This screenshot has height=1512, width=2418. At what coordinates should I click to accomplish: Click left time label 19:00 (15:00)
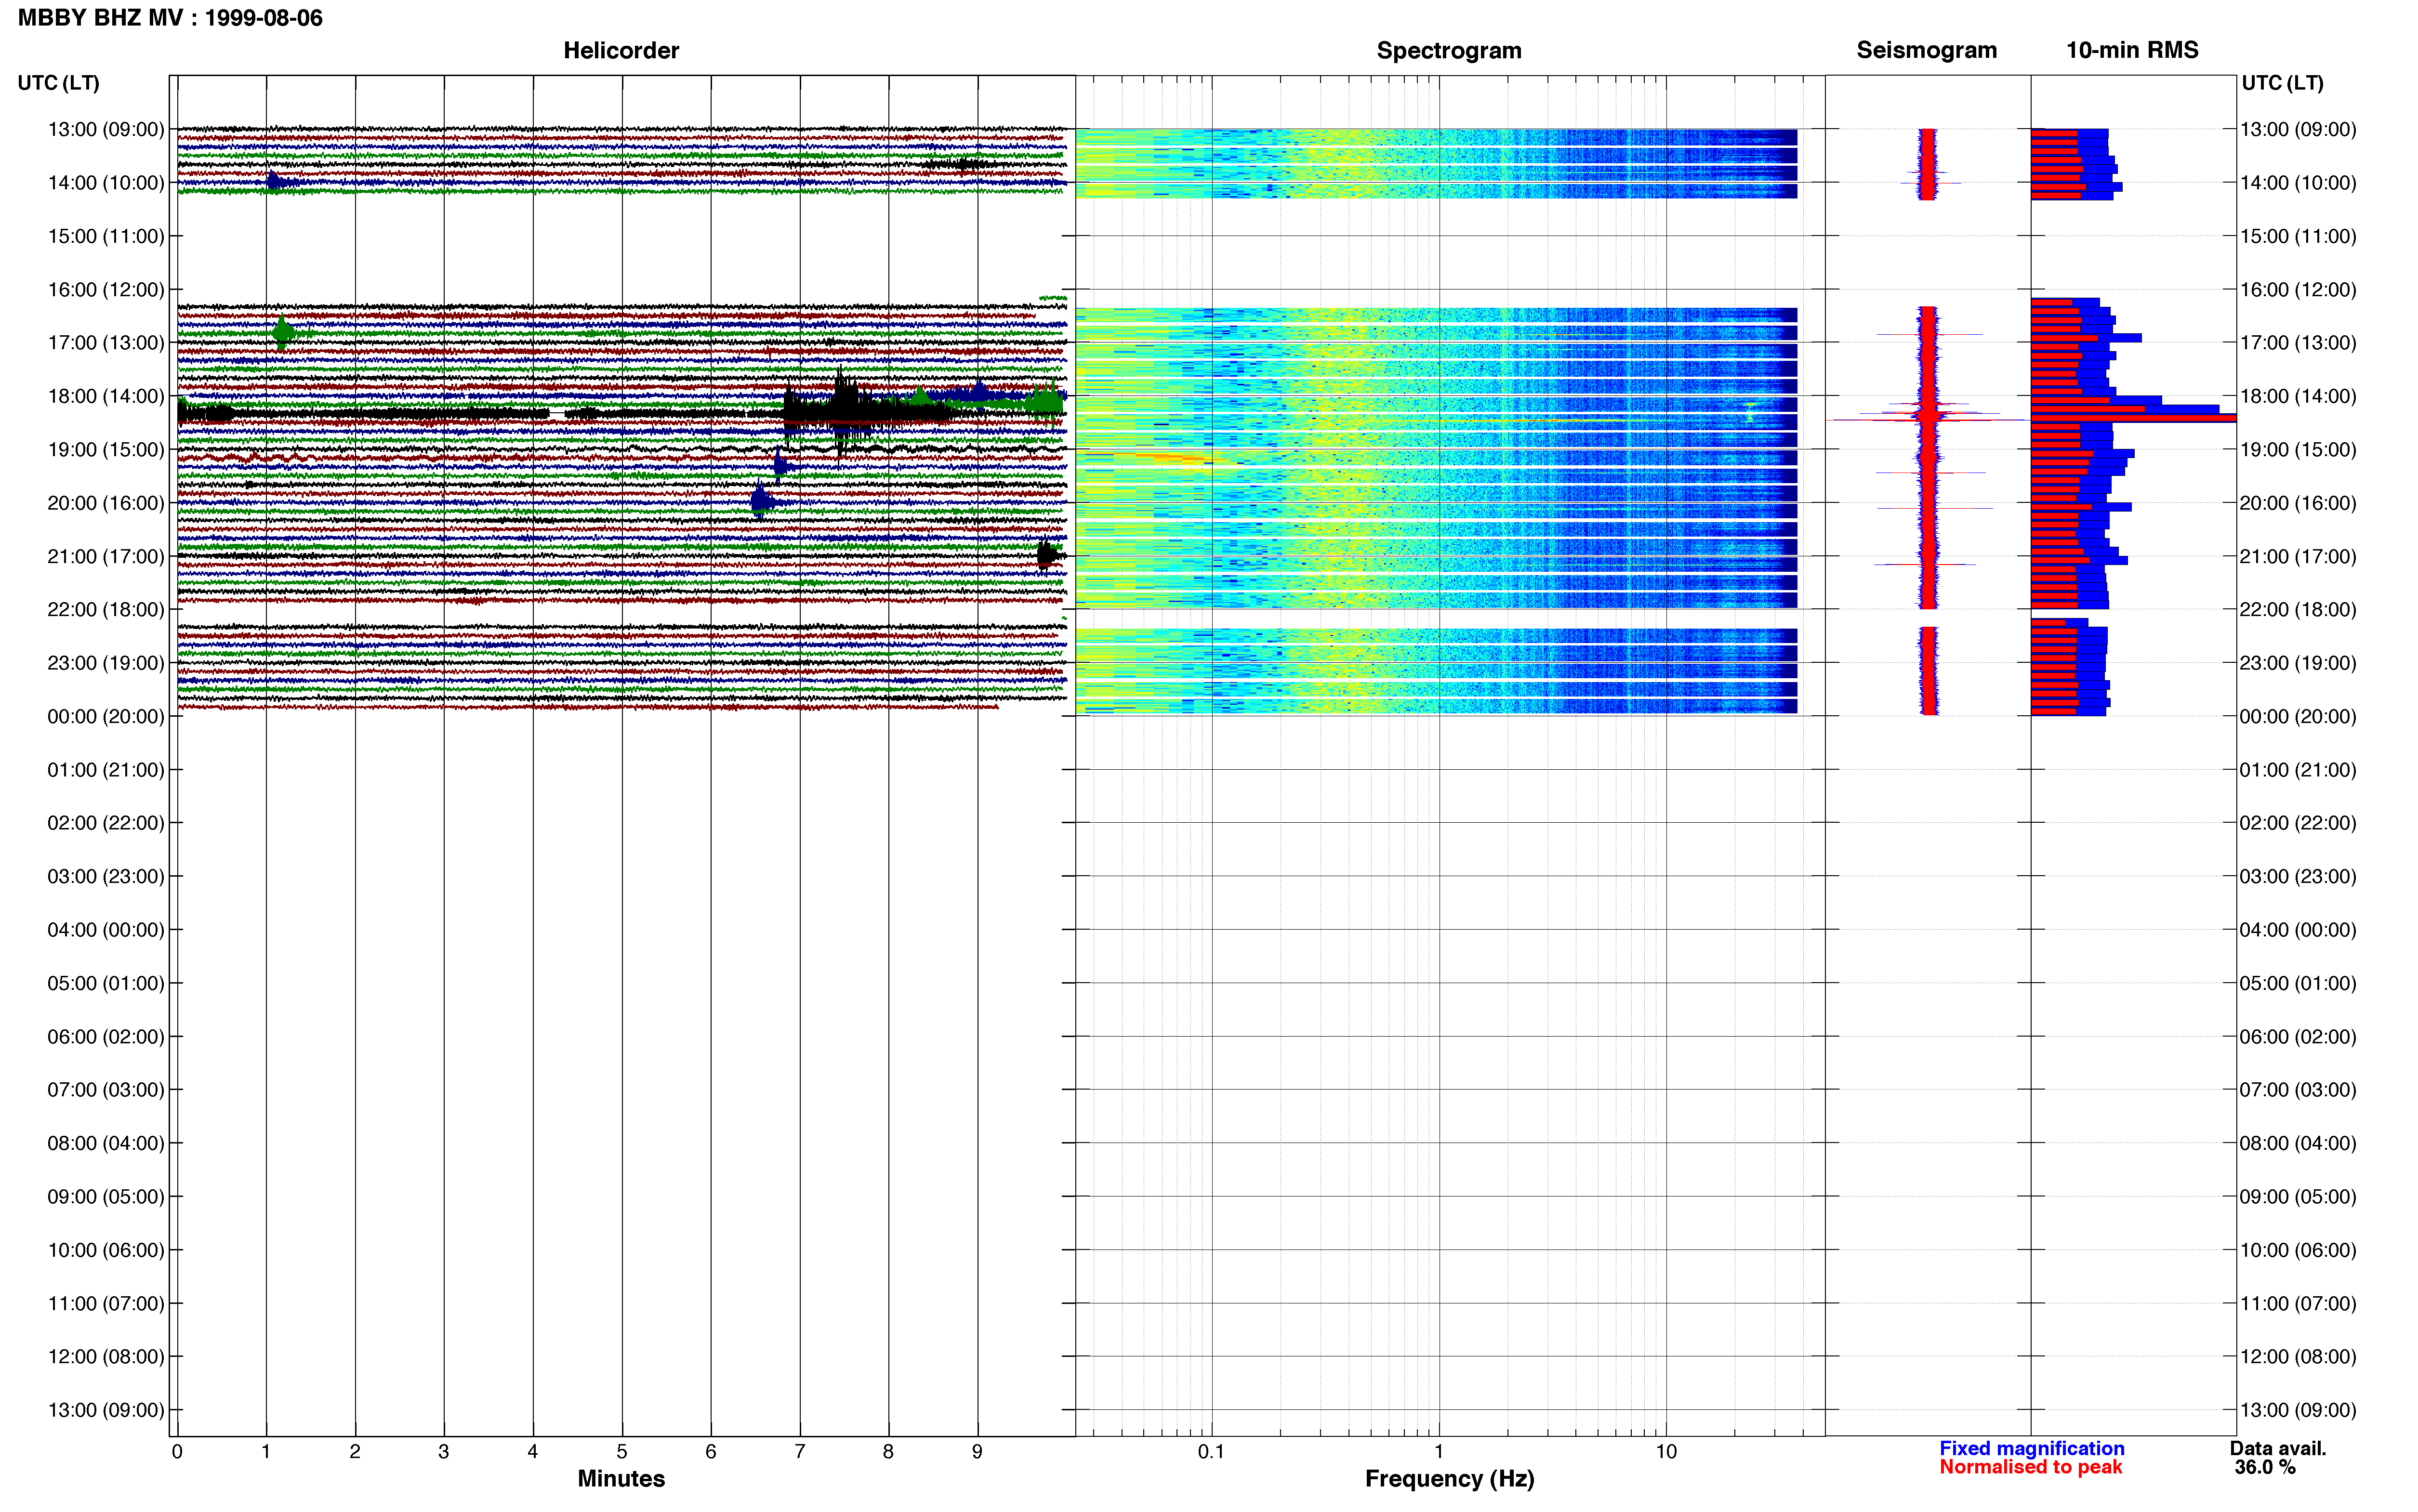106,449
